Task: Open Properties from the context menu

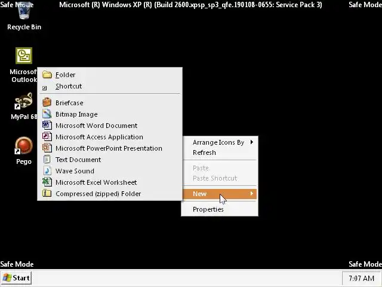Action: point(220,209)
